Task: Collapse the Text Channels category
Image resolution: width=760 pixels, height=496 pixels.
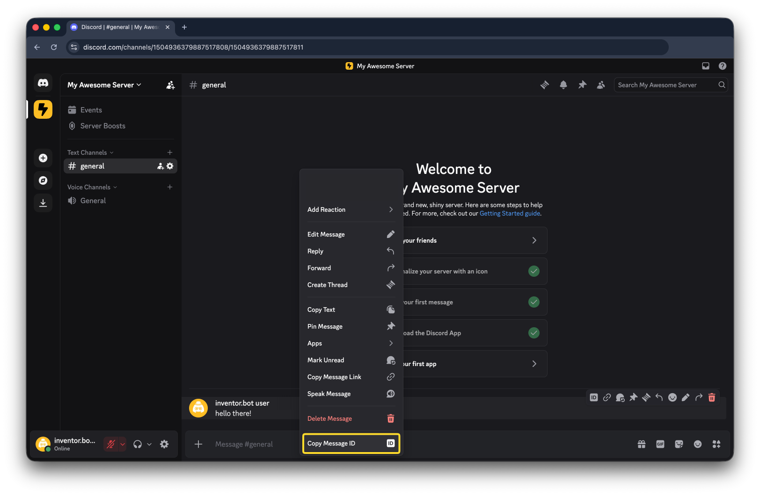Action: [x=90, y=152]
